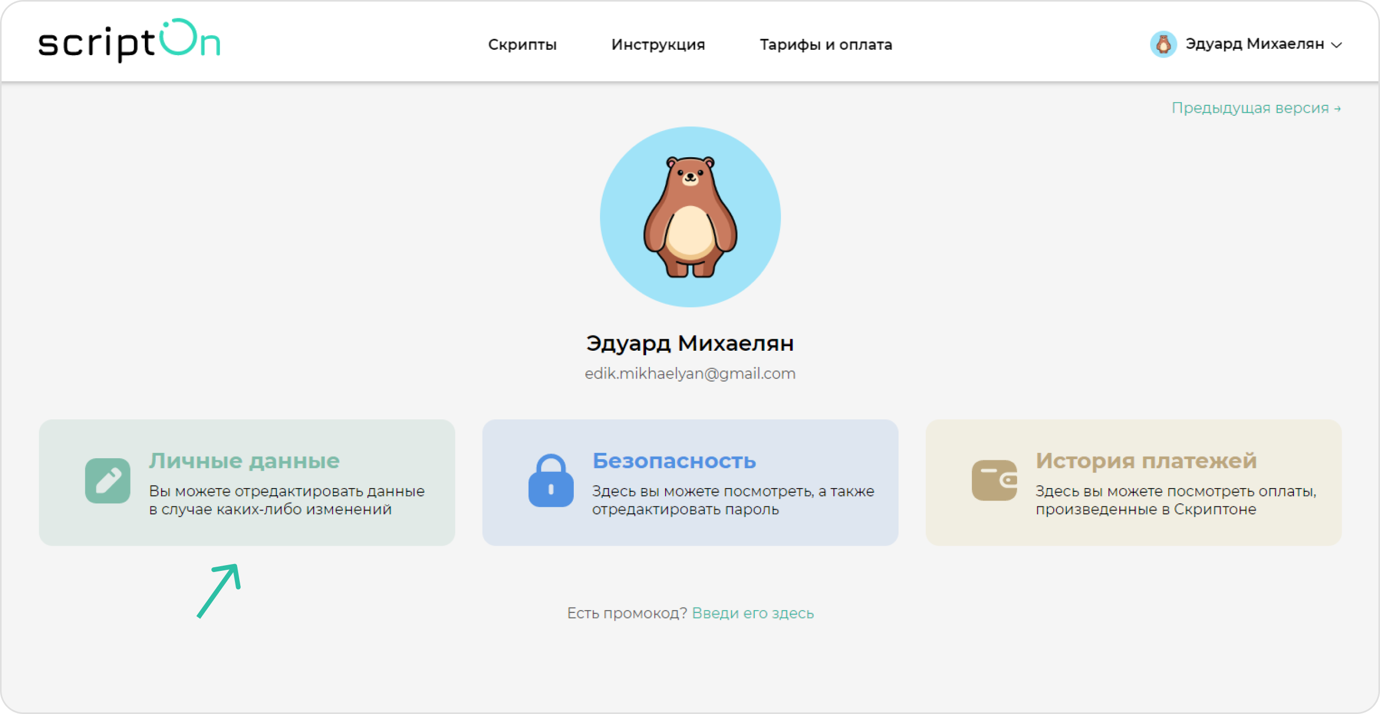Viewport: 1380px width, 714px height.
Task: Go to Инструкция page
Action: click(658, 45)
